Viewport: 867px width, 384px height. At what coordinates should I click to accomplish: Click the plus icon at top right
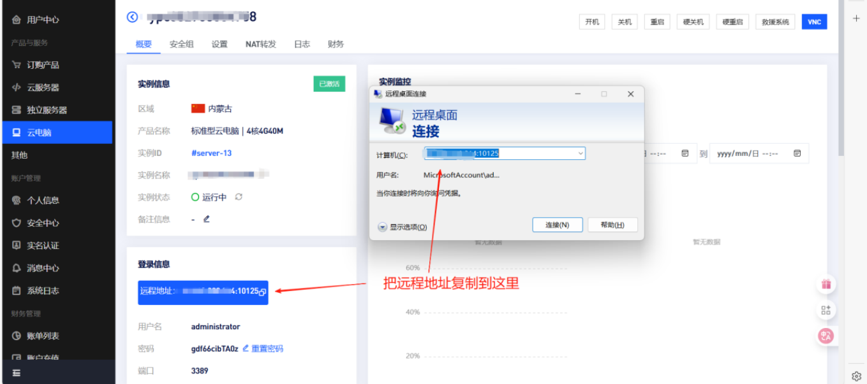click(x=857, y=18)
